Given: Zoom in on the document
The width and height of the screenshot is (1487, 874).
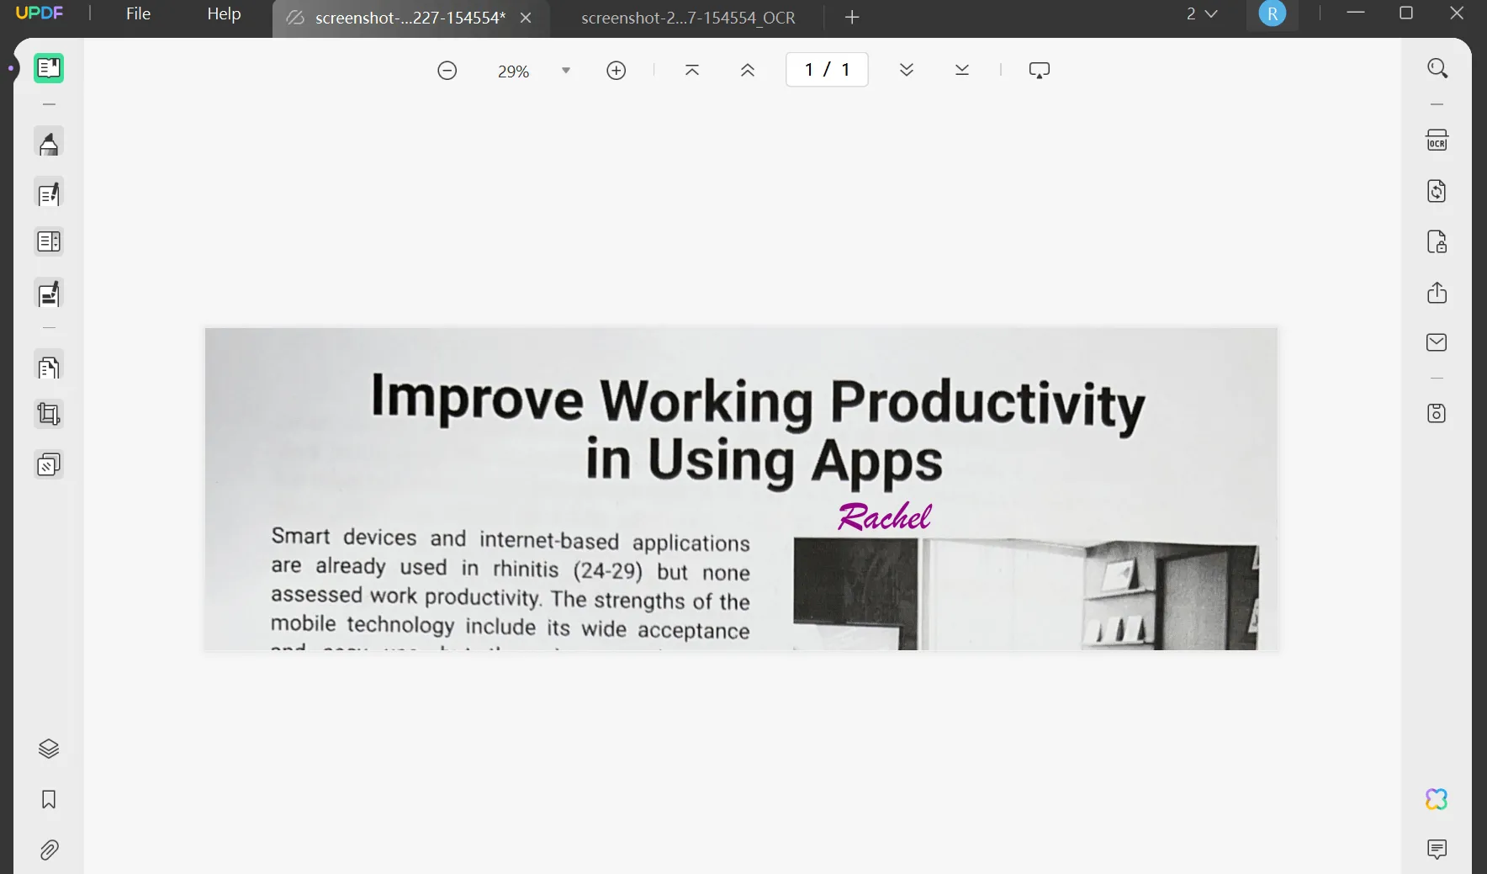Looking at the screenshot, I should click(x=616, y=70).
